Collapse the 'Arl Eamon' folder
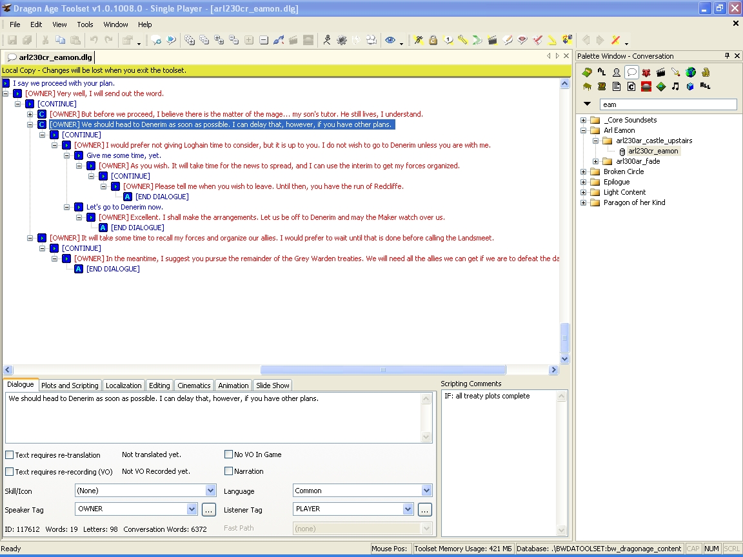 [583, 130]
